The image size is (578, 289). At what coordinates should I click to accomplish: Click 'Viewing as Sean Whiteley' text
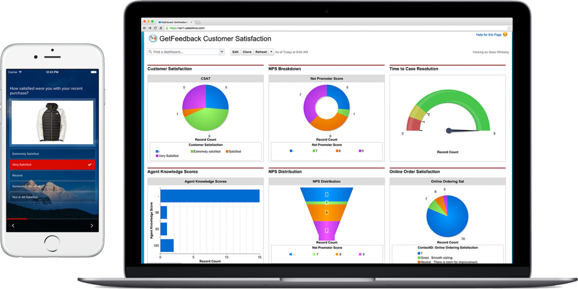pos(491,52)
